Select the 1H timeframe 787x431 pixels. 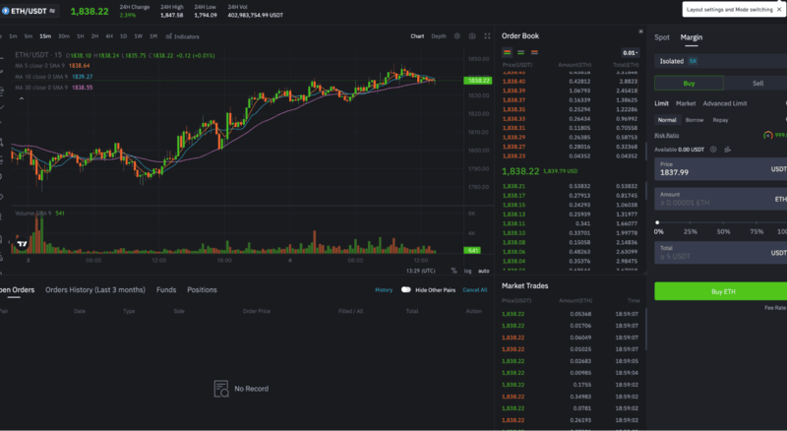click(x=80, y=36)
